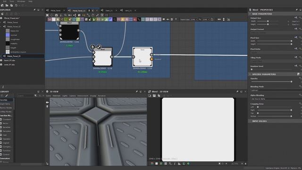Click the pin icon in Explorer panel header
Image resolution: width=302 pixels, height=170 pixels.
(34, 10)
